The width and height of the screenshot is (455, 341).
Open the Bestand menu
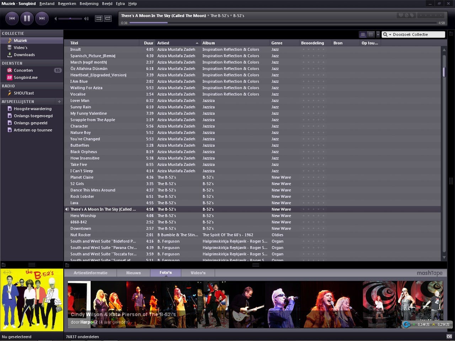pos(47,4)
